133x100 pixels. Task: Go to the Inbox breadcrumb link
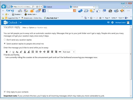tap(24, 27)
